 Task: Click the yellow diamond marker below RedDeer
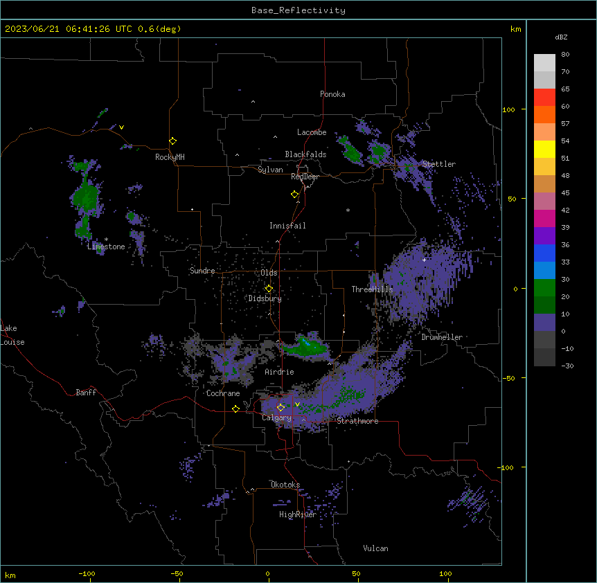click(295, 195)
